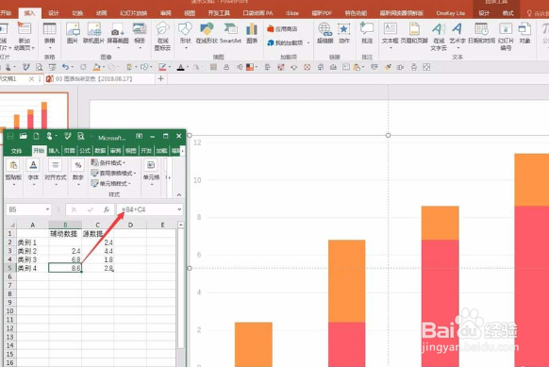The width and height of the screenshot is (549, 367).
Task: Click the 应用商店 app store button
Action: pos(282,28)
